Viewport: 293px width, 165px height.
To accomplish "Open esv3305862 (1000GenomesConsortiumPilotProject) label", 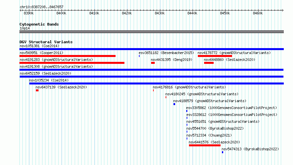I will tap(231, 108).
